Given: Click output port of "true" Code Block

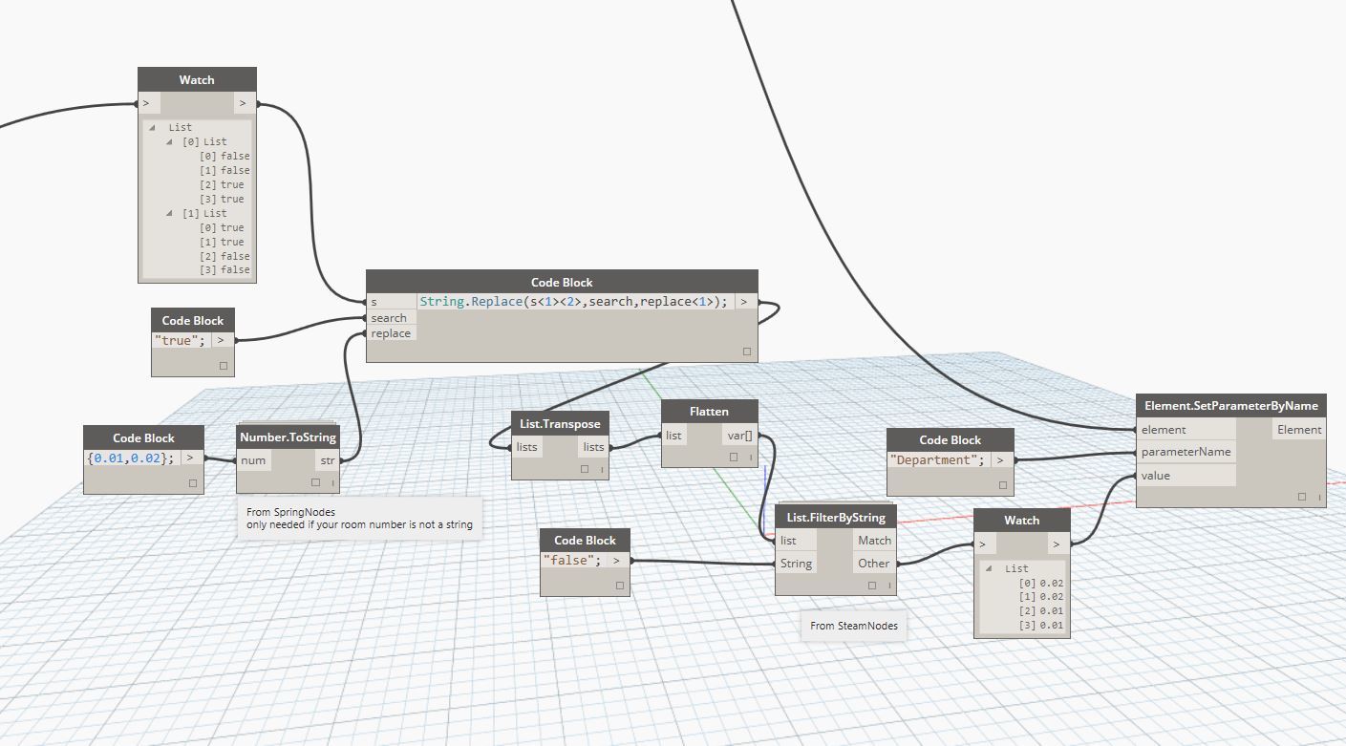Looking at the screenshot, I should click(222, 340).
